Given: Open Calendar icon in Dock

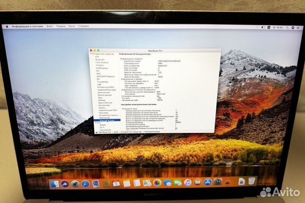Looking at the screenshot, I should (x=116, y=183).
